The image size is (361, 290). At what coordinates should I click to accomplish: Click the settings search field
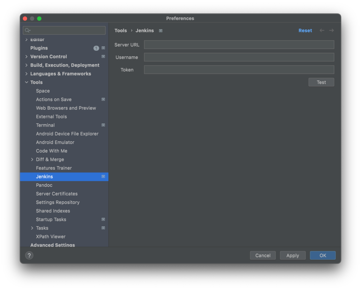coord(64,30)
